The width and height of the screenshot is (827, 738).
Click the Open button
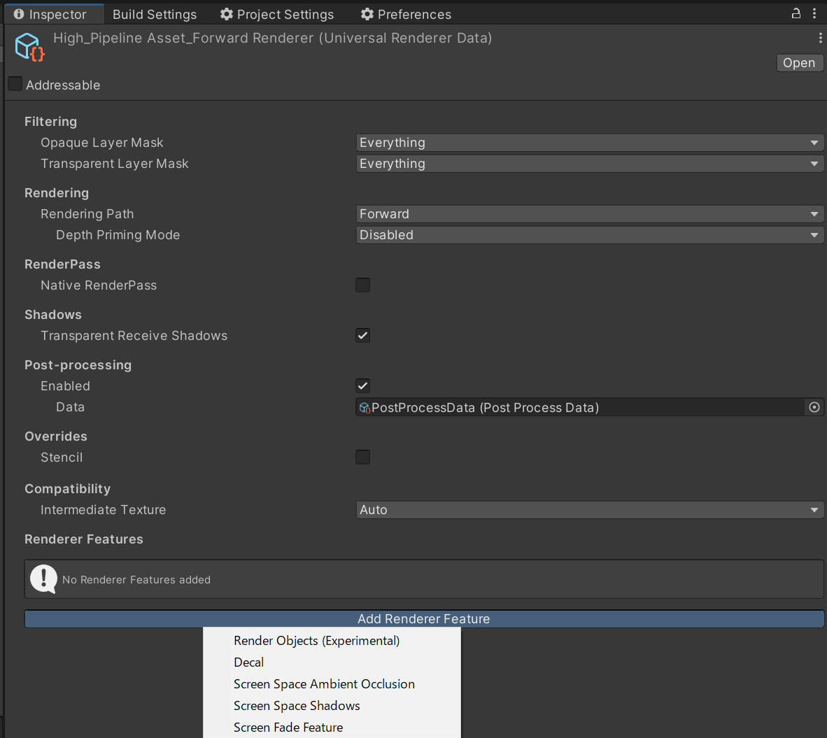click(x=799, y=63)
